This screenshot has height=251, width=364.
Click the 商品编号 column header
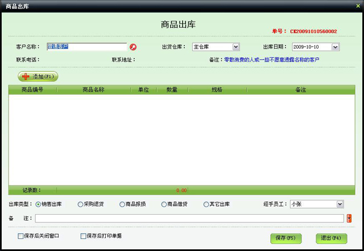[x=32, y=89]
